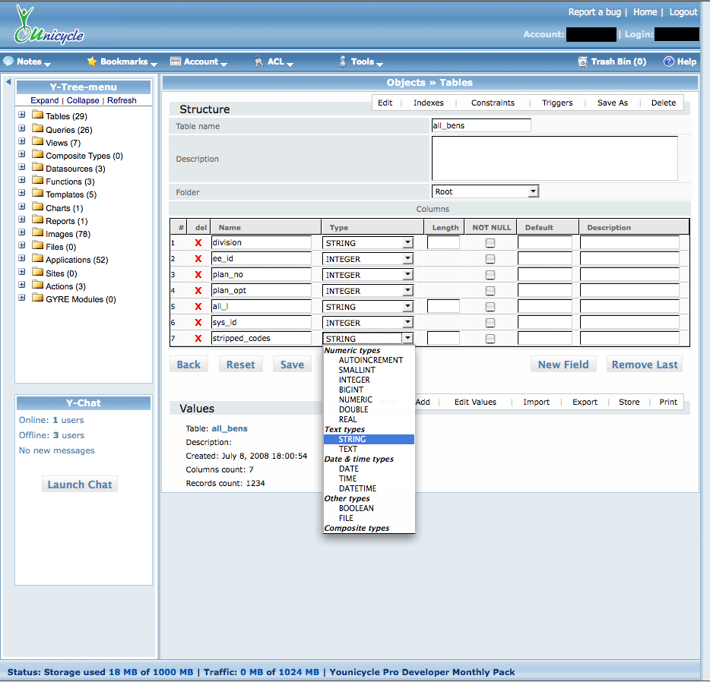Delete the sys_id column using its red X

pos(198,323)
